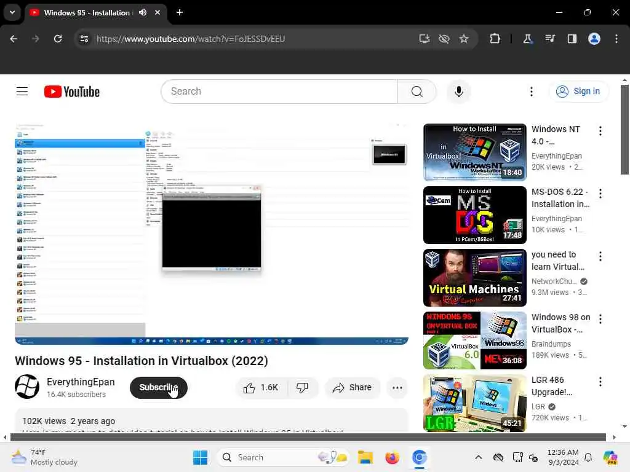The width and height of the screenshot is (630, 472).
Task: Open options menu for LGR 486 video
Action: [600, 381]
